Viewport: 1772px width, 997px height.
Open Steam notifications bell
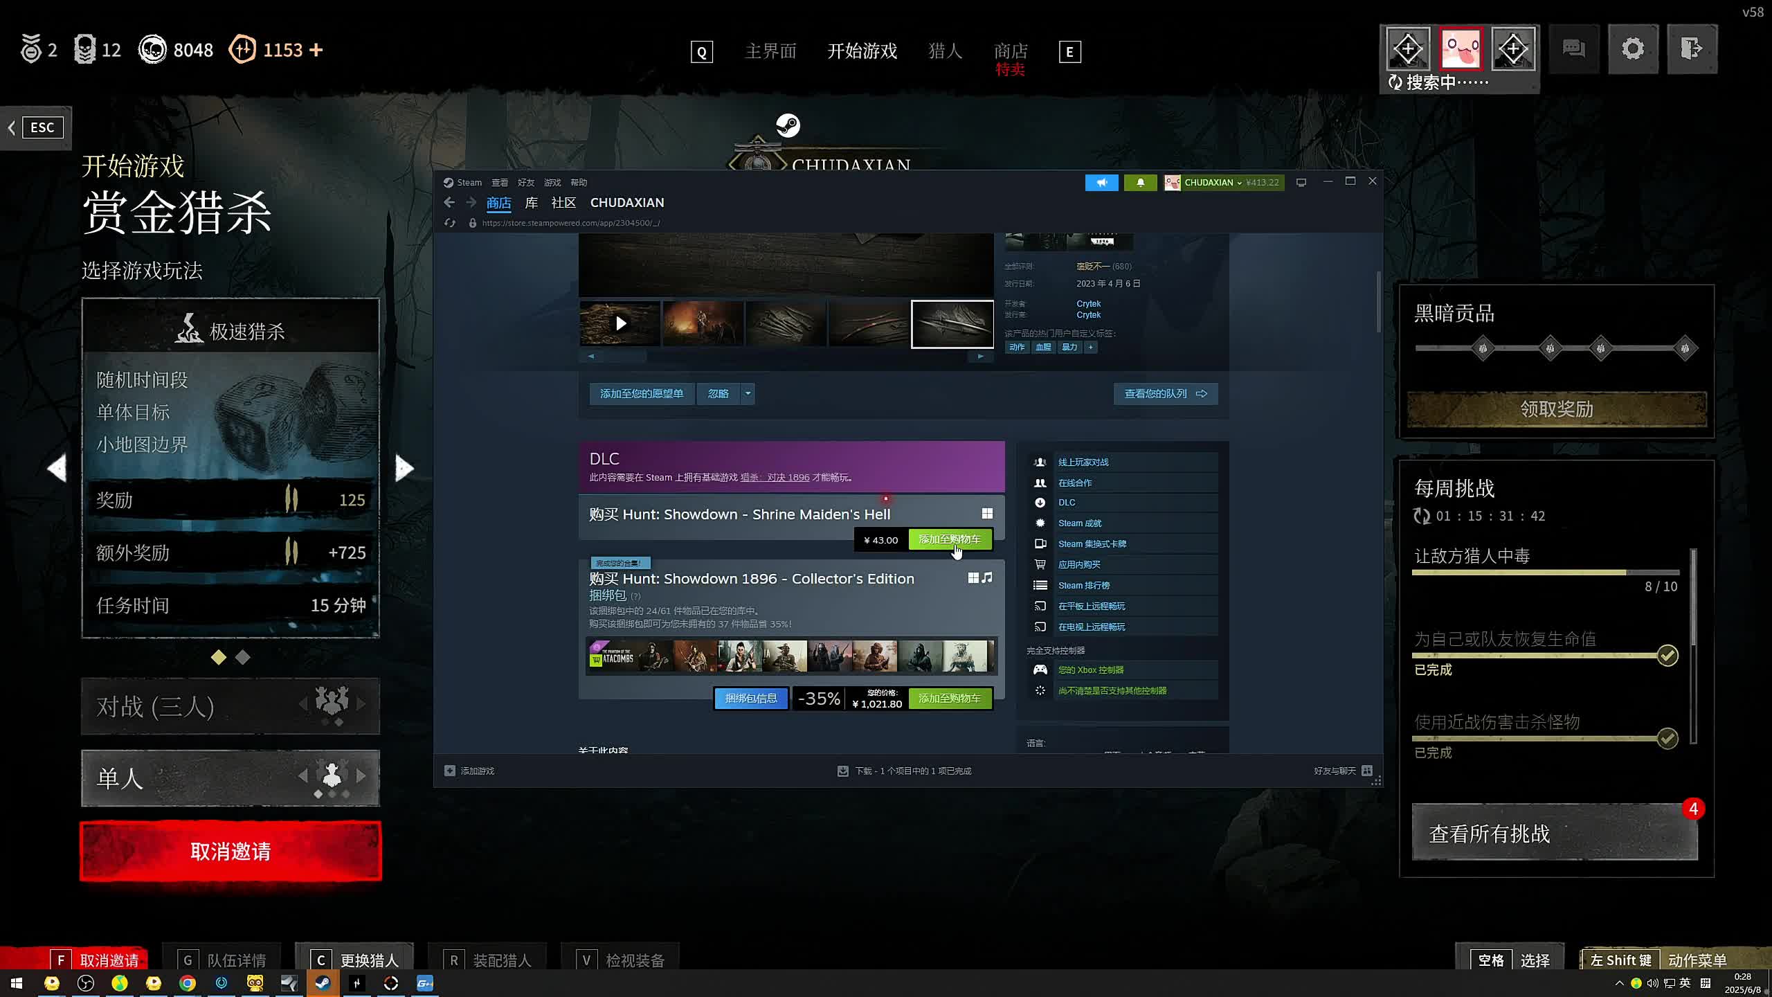[x=1140, y=183]
